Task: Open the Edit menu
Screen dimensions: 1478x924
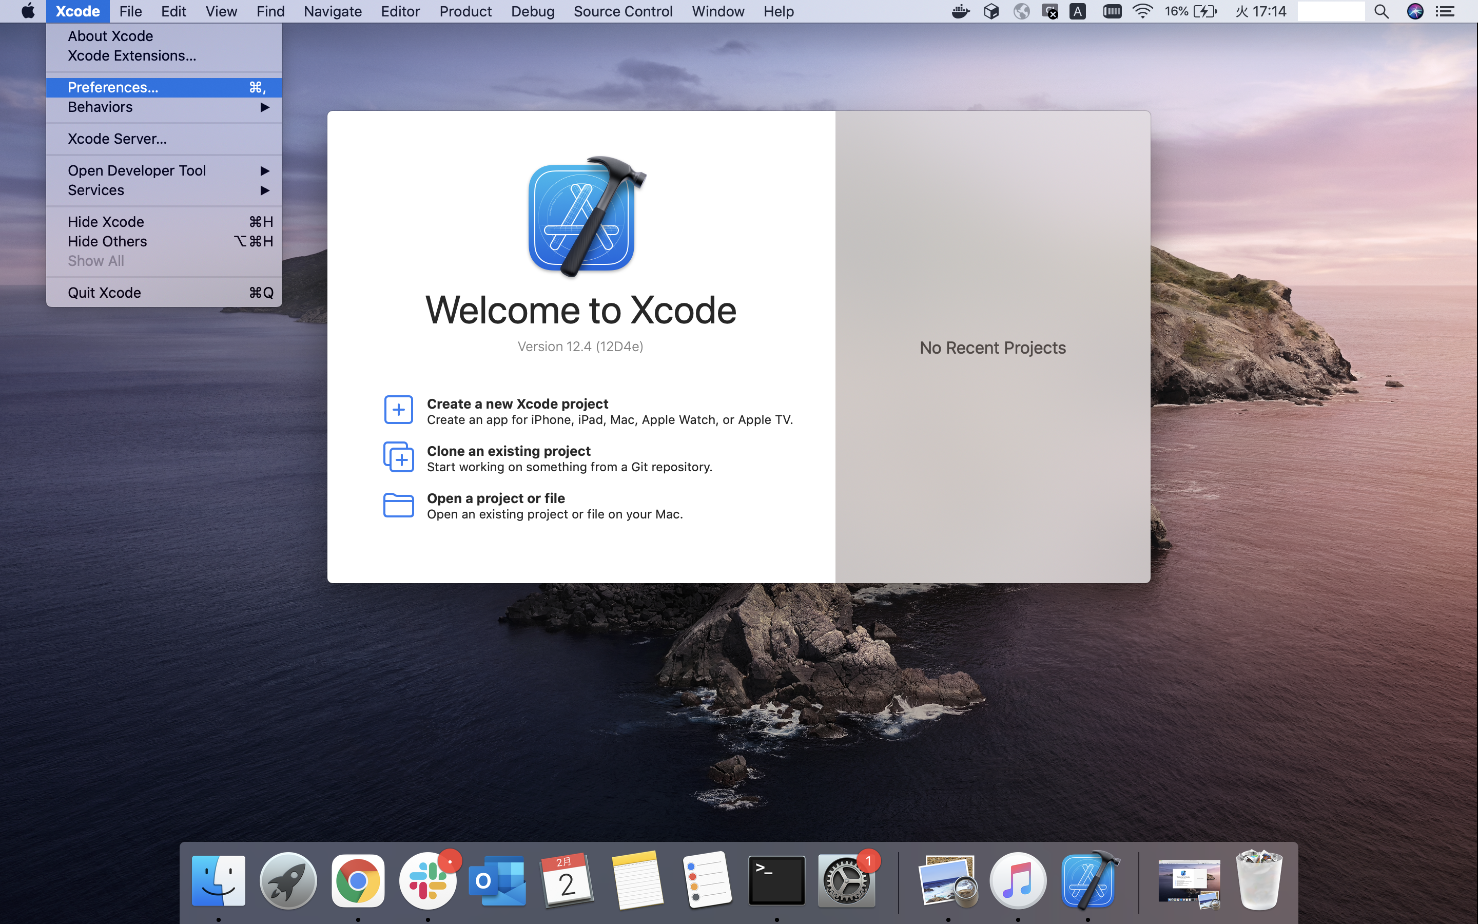Action: point(173,11)
